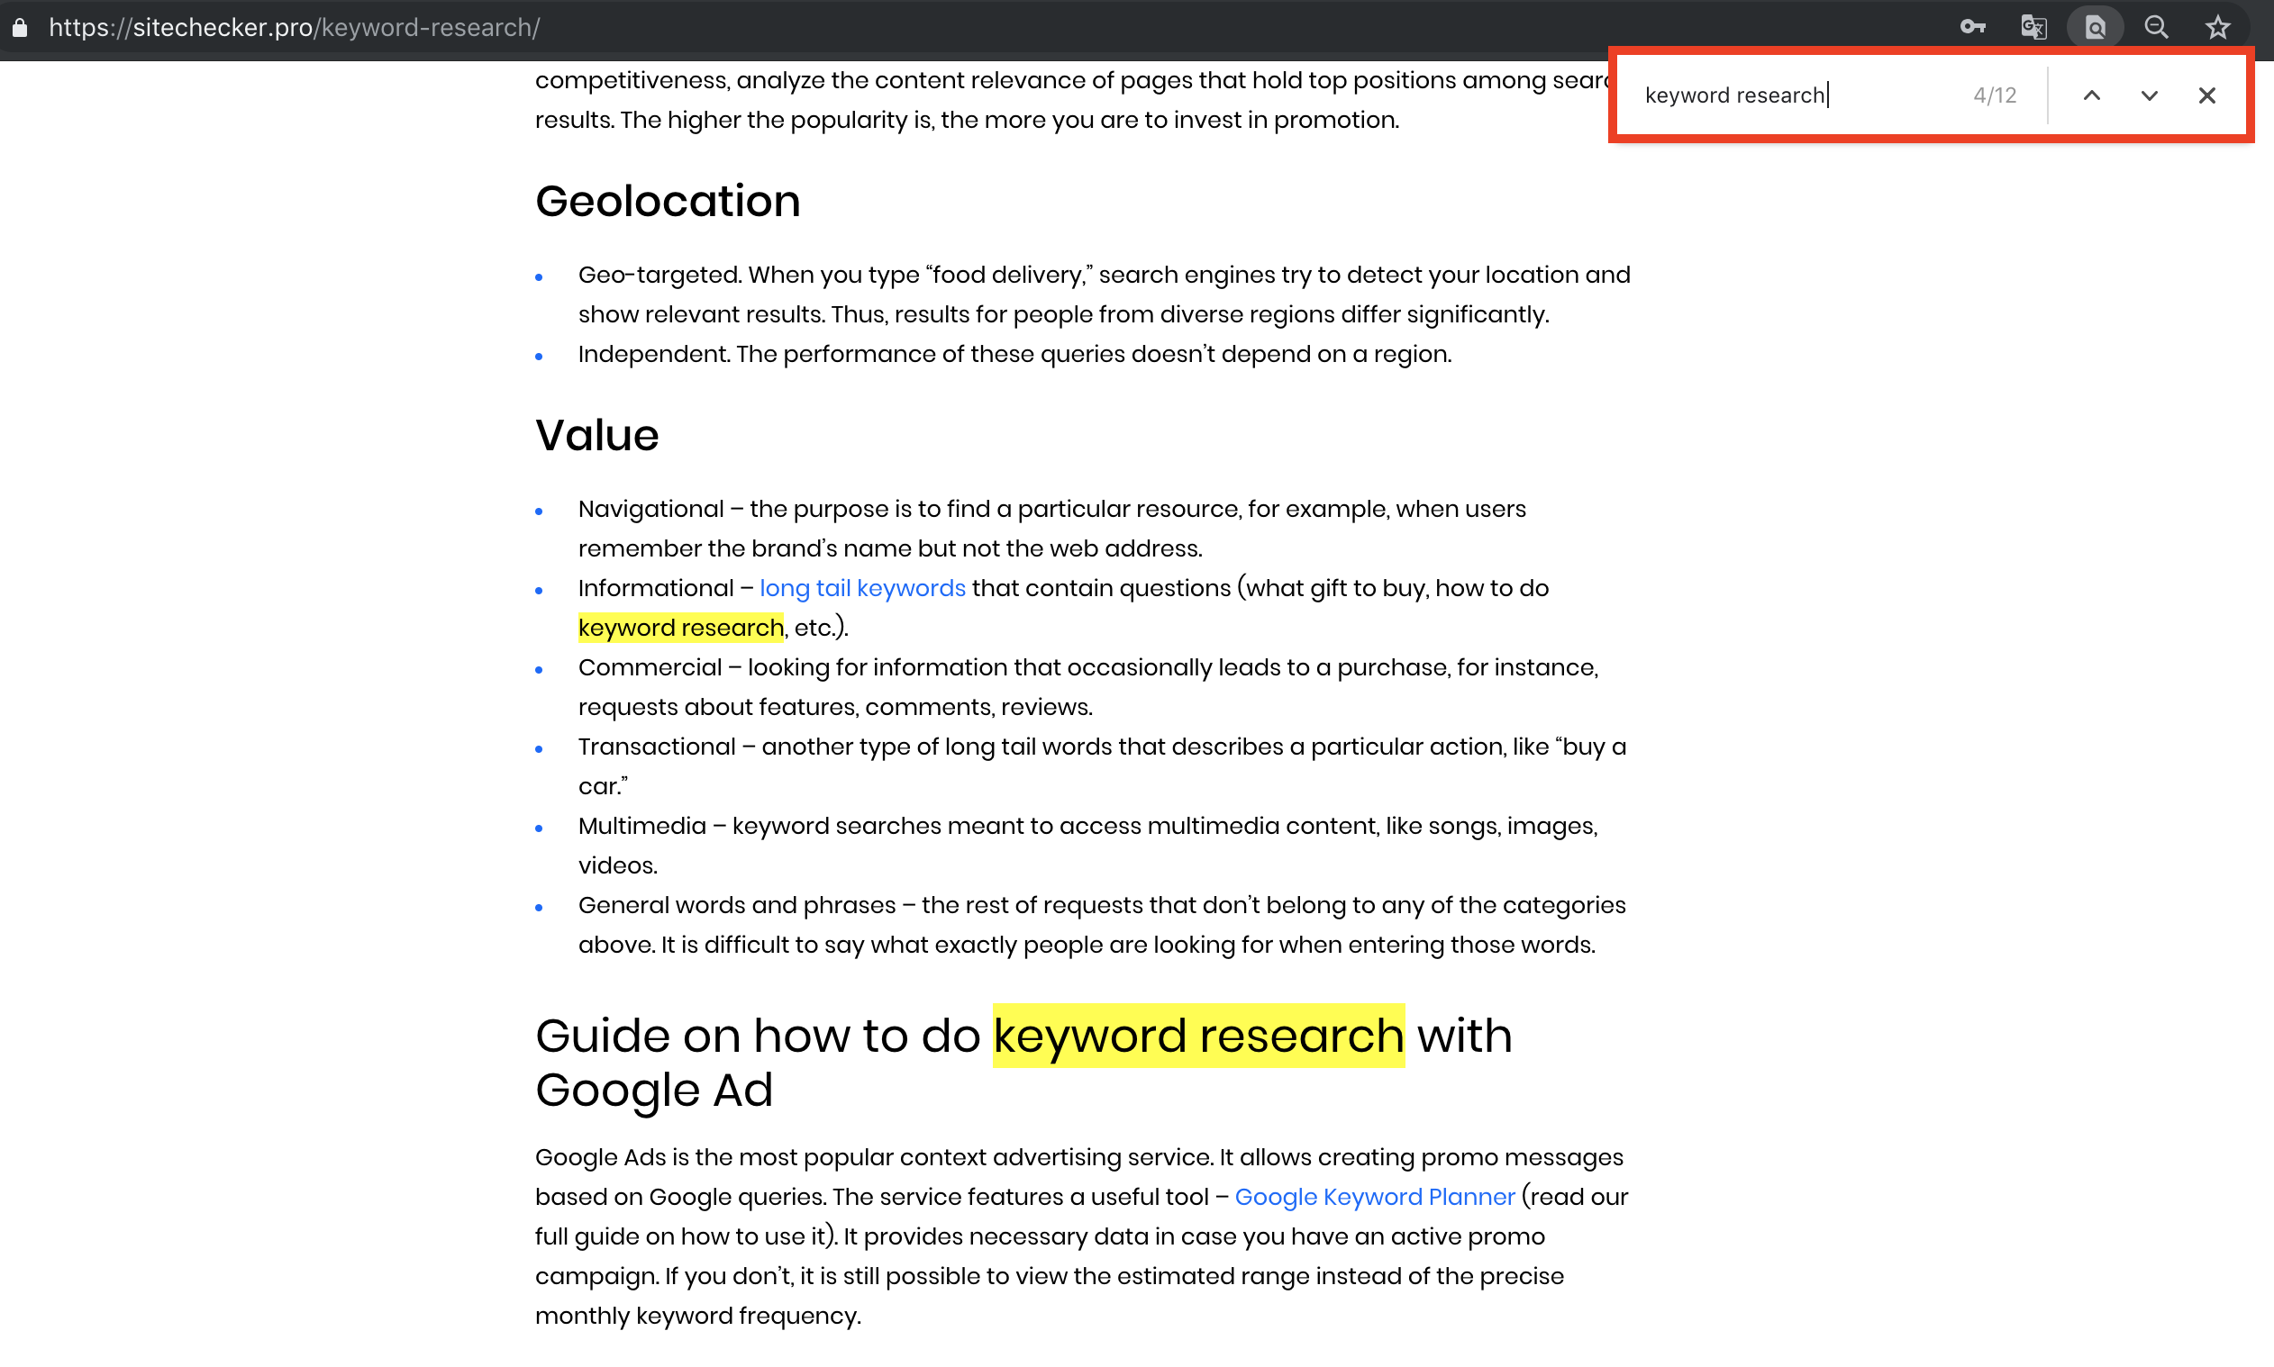Close the find bar

pos(2206,95)
